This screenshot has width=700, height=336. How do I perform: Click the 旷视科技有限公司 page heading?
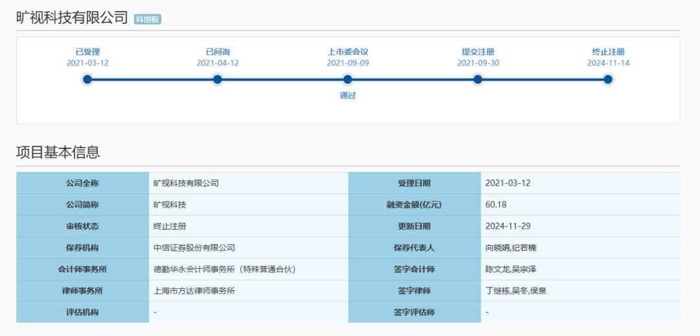click(73, 18)
